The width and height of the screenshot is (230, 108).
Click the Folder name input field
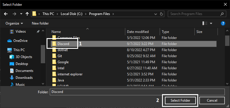tap(137, 92)
